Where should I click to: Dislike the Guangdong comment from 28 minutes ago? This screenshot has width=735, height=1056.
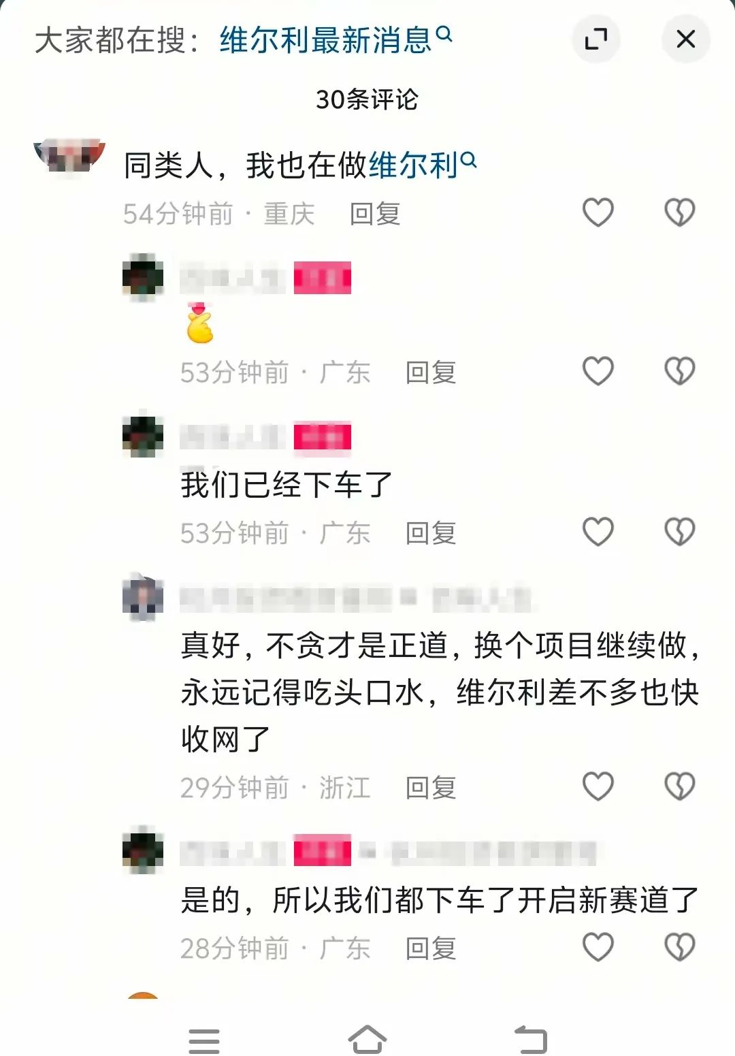tap(679, 947)
